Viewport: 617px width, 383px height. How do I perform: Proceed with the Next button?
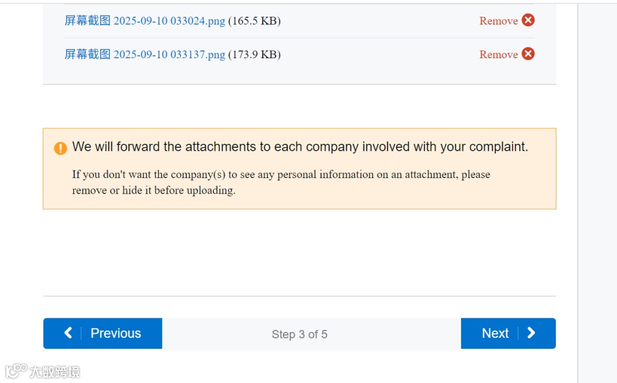click(508, 333)
